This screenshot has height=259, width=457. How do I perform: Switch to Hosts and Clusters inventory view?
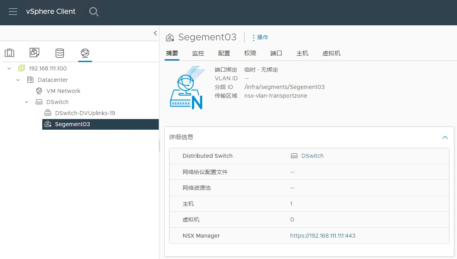pos(9,53)
